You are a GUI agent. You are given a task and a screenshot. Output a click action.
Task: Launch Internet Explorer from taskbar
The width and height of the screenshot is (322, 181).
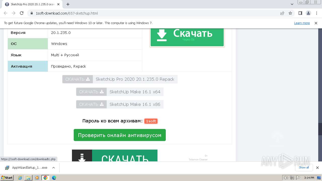[20, 177]
